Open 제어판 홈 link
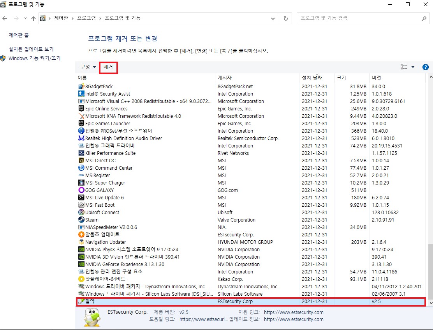 pyautogui.click(x=19, y=35)
